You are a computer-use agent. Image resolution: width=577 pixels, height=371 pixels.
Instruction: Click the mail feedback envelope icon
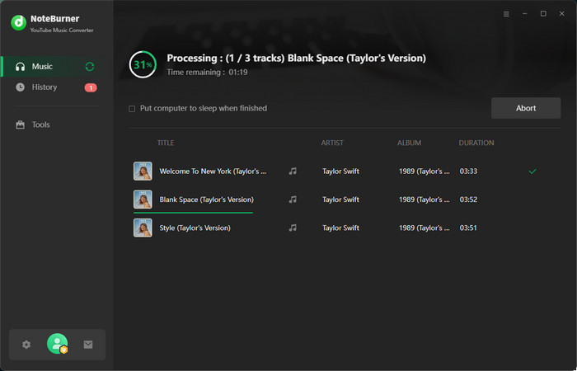tap(88, 345)
